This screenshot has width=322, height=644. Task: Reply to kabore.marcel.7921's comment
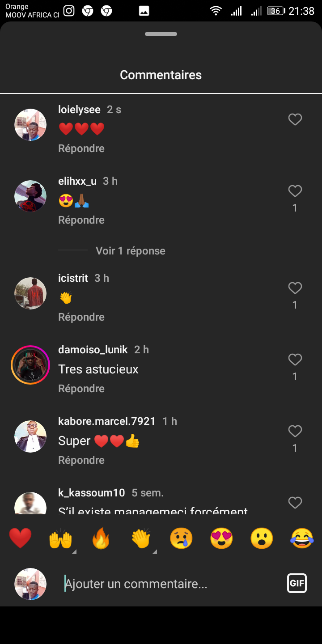pos(81,460)
